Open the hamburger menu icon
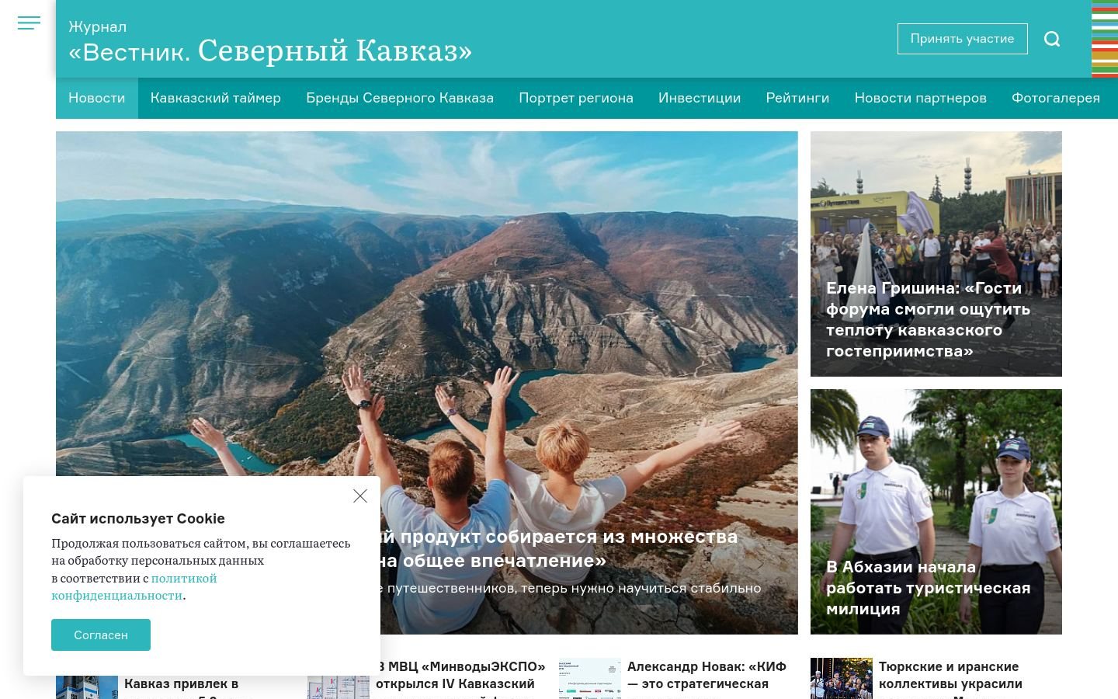The image size is (1118, 699). point(29,23)
